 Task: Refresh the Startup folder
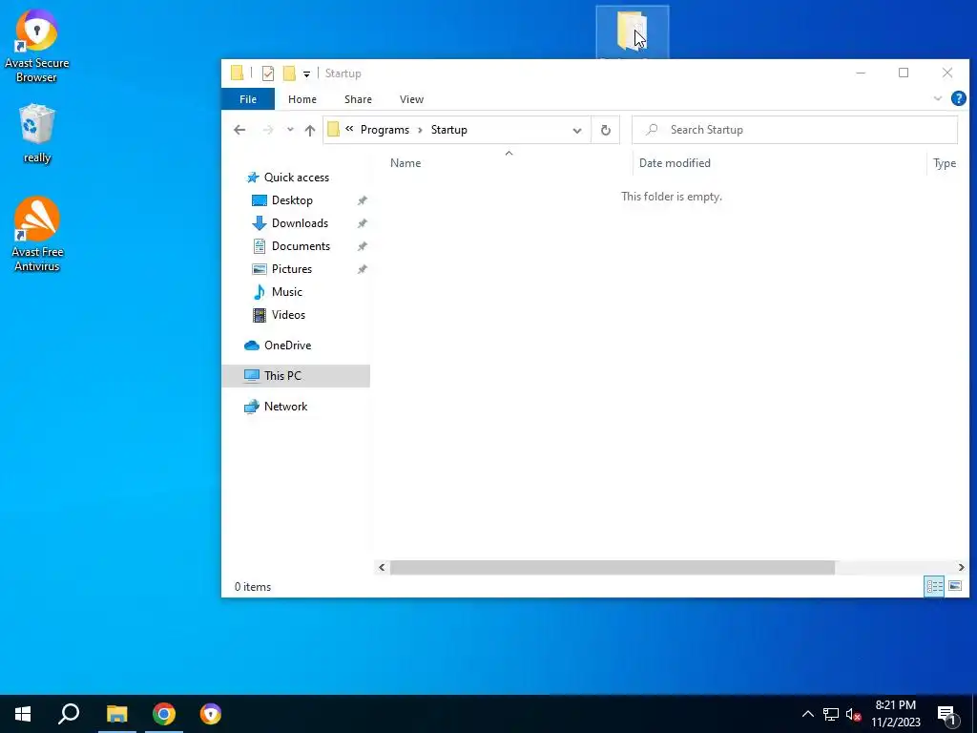click(x=605, y=130)
